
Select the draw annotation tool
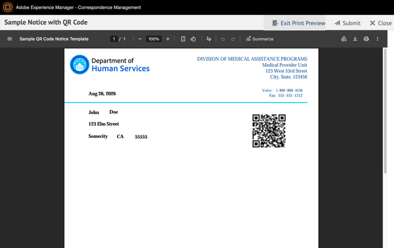tap(209, 39)
